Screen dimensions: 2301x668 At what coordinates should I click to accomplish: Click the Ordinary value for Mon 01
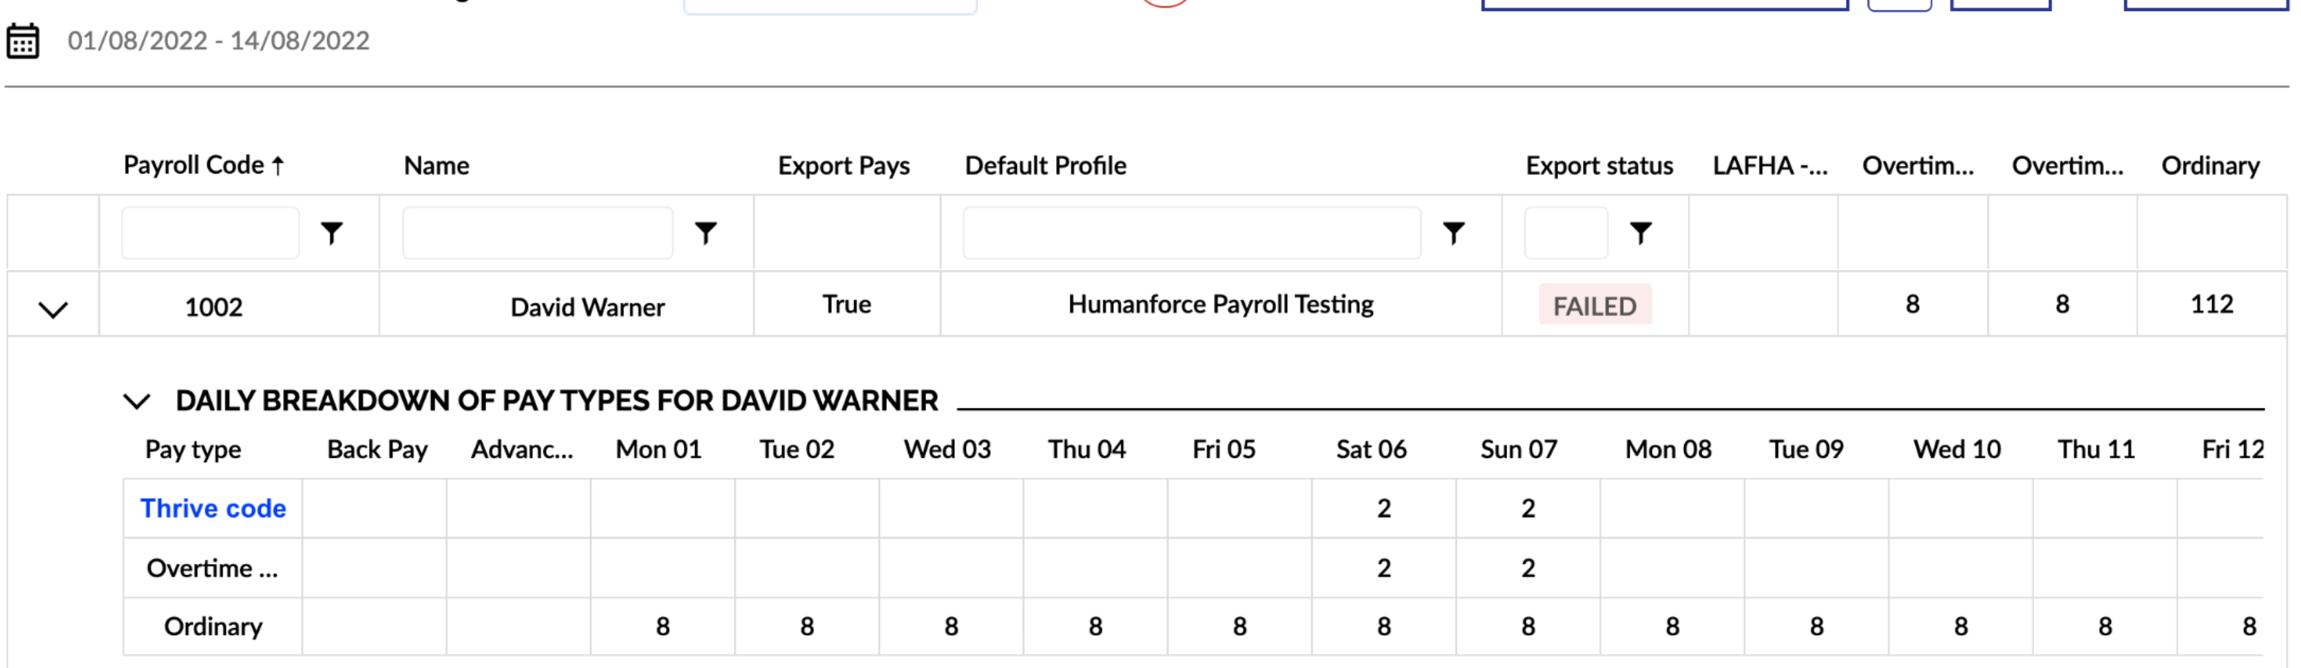click(x=663, y=627)
